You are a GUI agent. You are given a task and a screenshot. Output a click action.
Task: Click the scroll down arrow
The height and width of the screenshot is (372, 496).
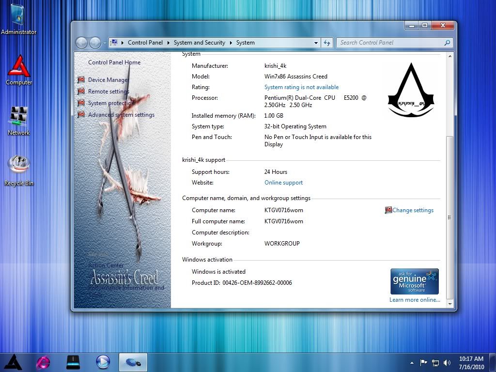(x=450, y=304)
